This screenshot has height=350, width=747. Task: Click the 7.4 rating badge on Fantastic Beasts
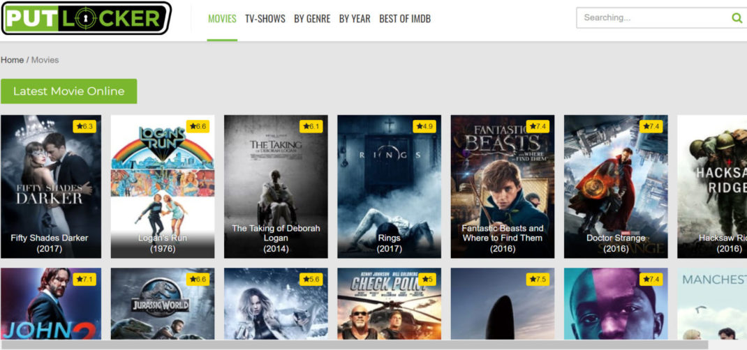point(538,126)
